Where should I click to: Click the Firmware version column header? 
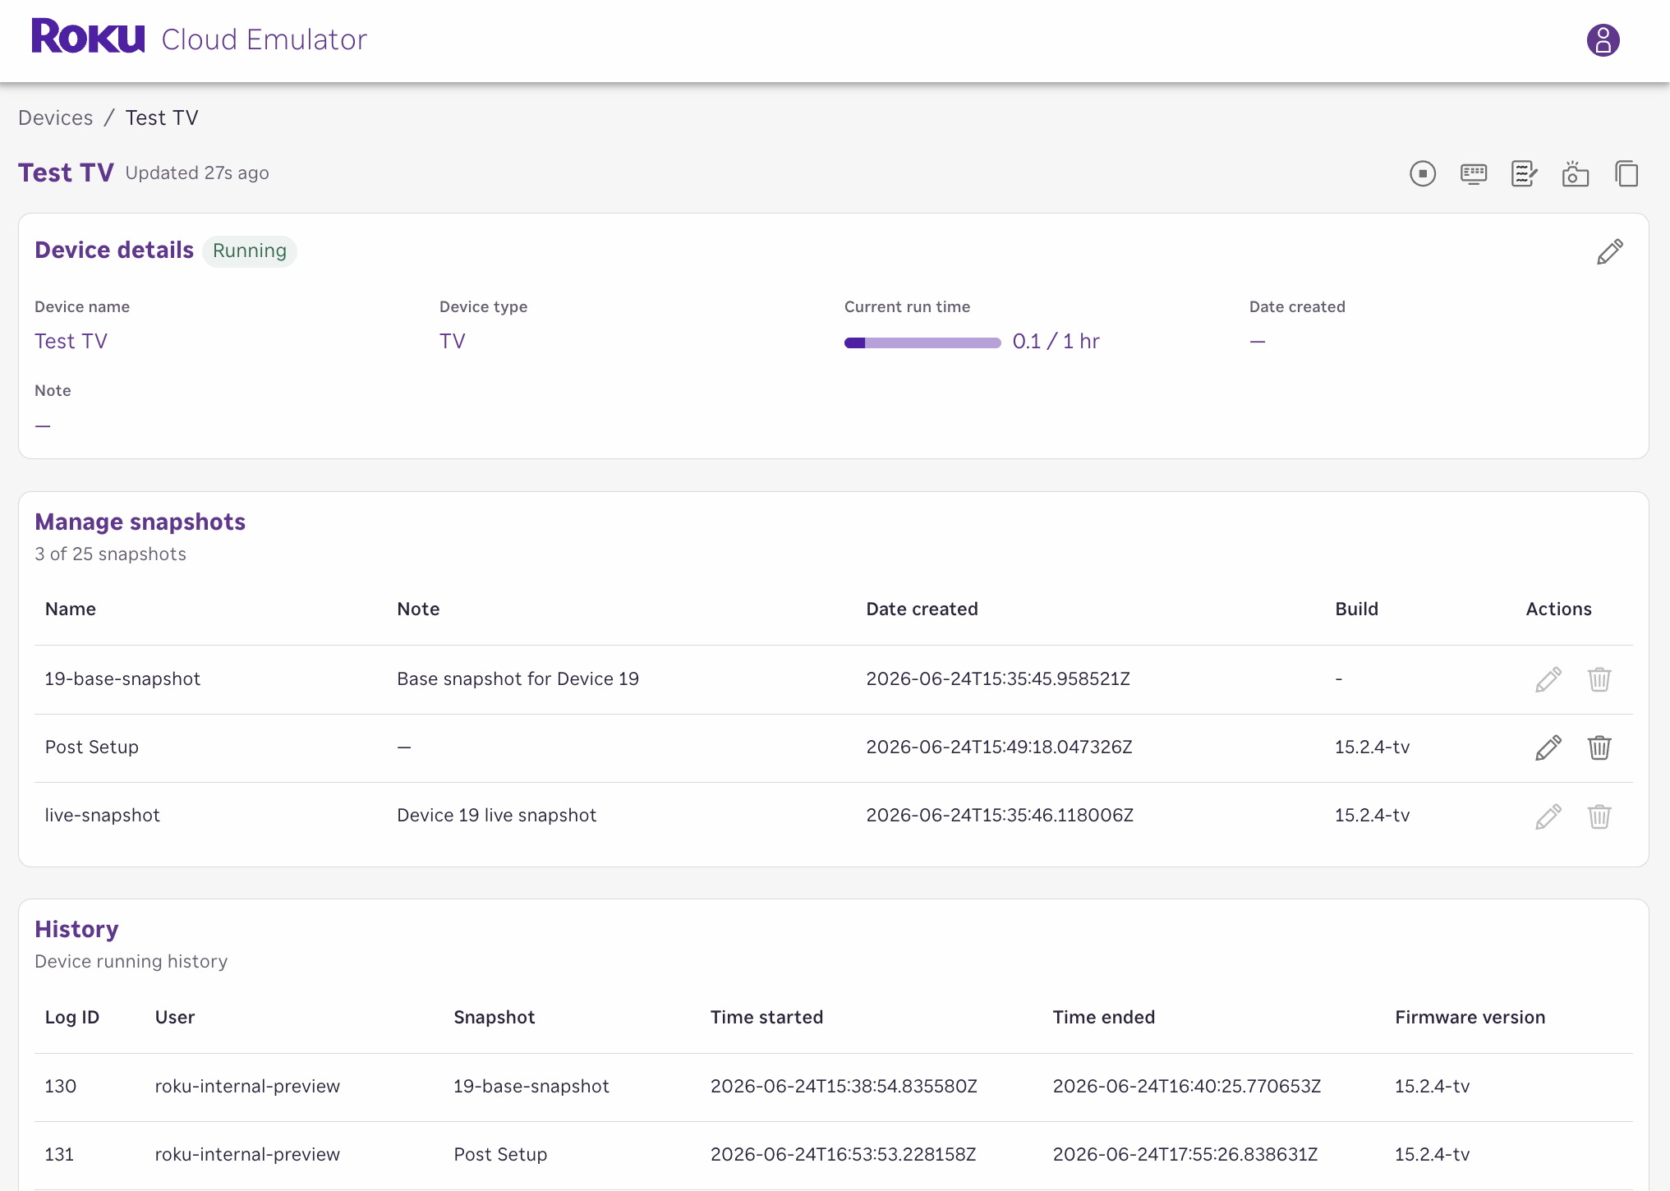click(x=1470, y=1017)
